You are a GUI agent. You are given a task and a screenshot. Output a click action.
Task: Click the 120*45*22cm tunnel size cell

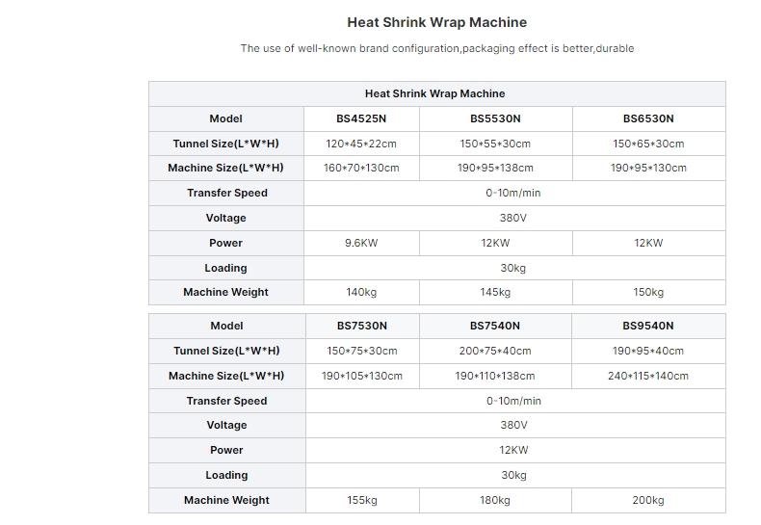tap(361, 144)
